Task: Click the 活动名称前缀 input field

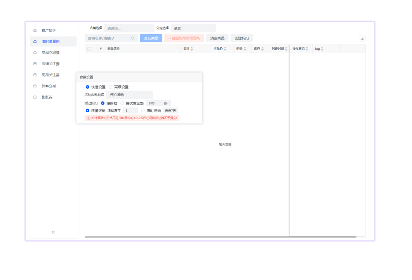Action: click(130, 95)
